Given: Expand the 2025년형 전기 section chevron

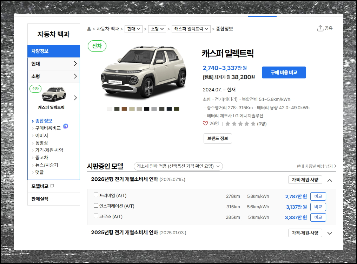Looking at the screenshot, I should pyautogui.click(x=330, y=233).
